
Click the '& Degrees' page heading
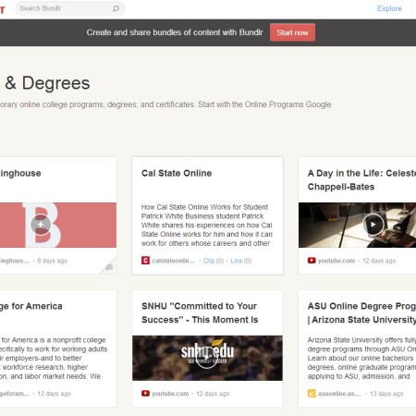pyautogui.click(x=47, y=83)
